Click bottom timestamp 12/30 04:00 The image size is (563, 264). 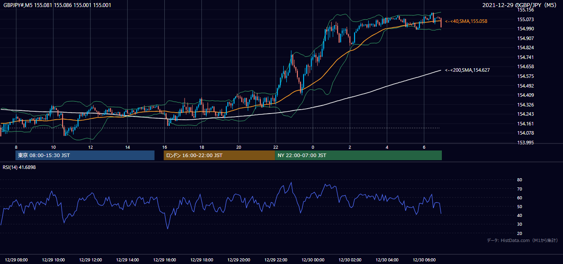[387, 260]
